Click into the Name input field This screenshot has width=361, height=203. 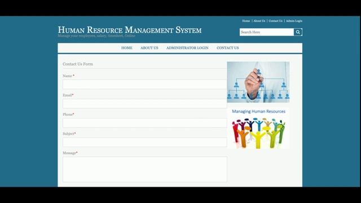click(x=145, y=85)
